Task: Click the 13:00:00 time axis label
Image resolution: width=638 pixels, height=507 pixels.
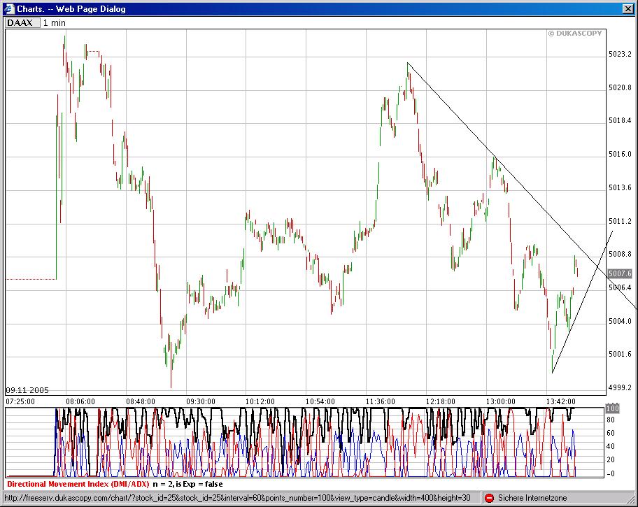Action: pyautogui.click(x=501, y=401)
